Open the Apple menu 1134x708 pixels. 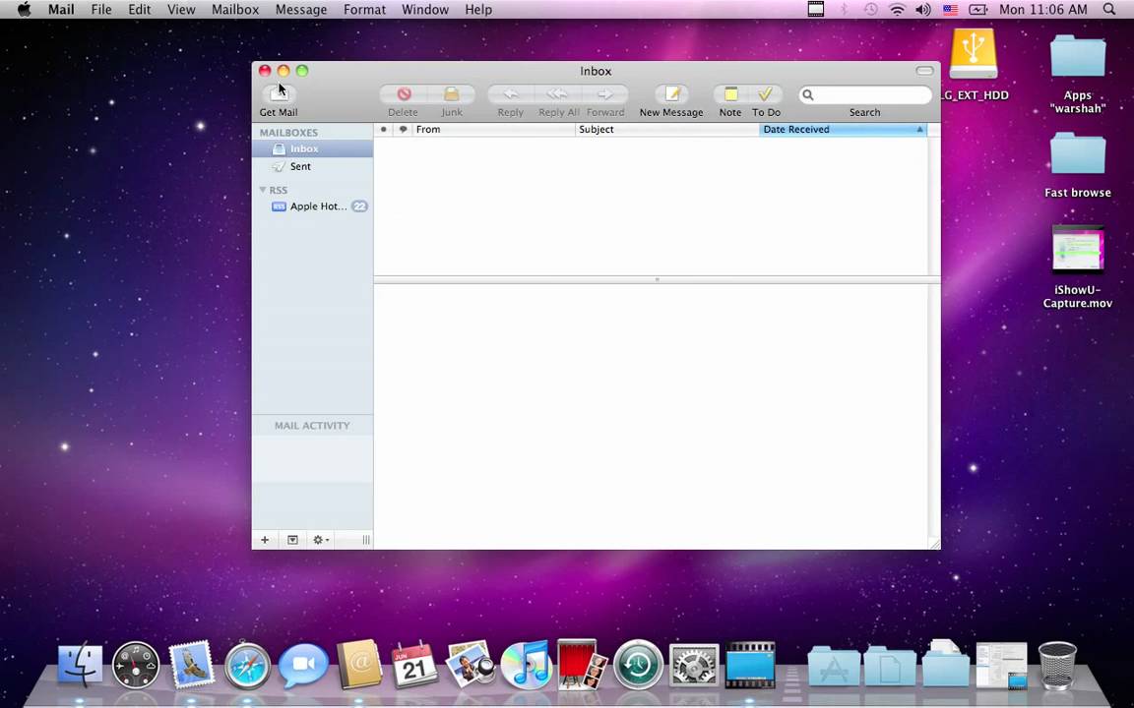(24, 10)
